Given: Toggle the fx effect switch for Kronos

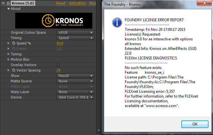Looking at the screenshot, I should pos(8,3).
